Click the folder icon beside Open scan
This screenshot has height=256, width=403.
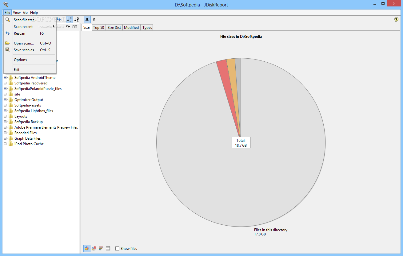pyautogui.click(x=8, y=43)
